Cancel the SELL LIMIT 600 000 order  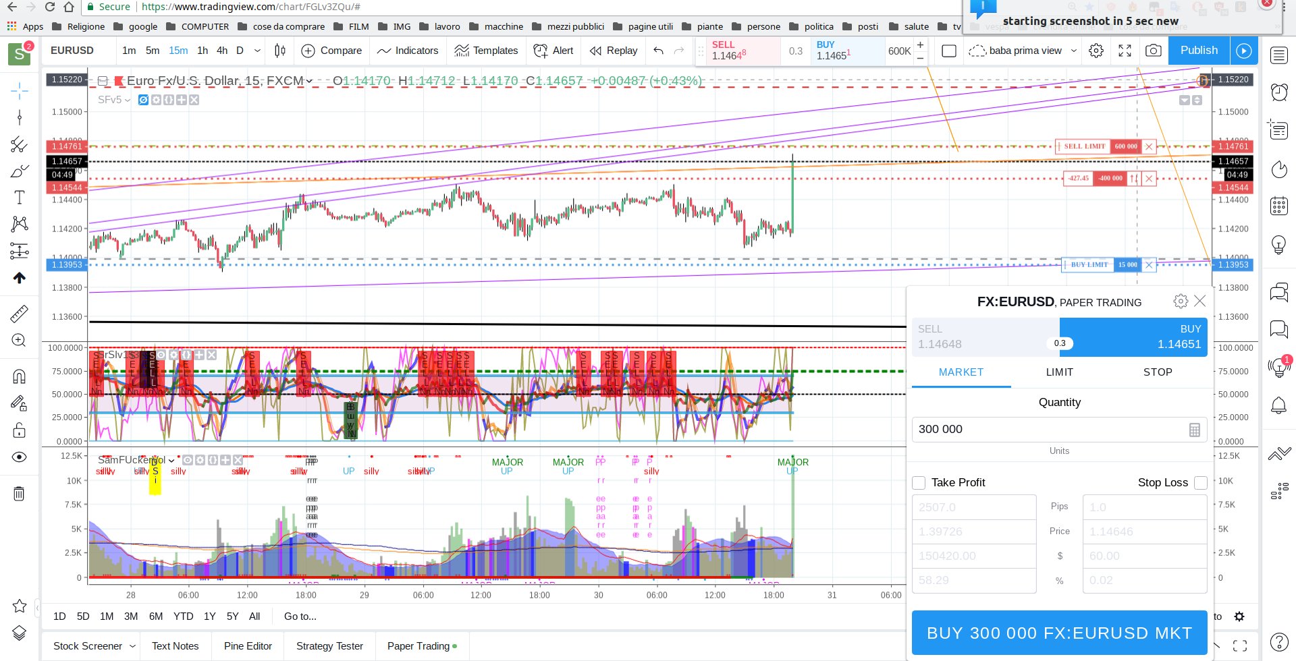pos(1149,146)
